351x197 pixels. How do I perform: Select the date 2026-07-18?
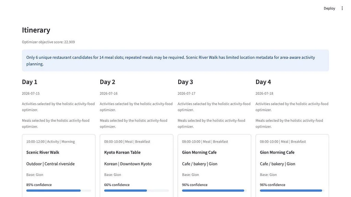pos(264,93)
